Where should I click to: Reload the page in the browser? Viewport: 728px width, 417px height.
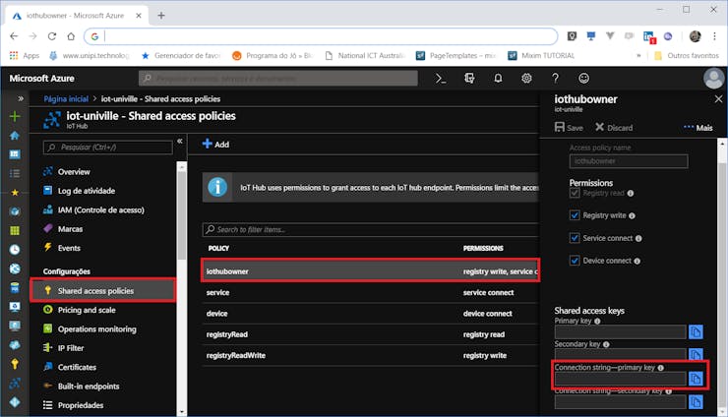click(x=52, y=36)
